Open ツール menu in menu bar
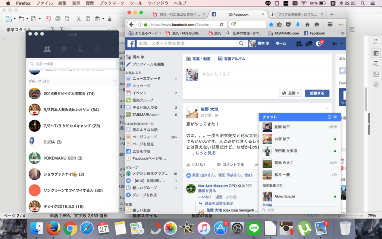 click(136, 3)
